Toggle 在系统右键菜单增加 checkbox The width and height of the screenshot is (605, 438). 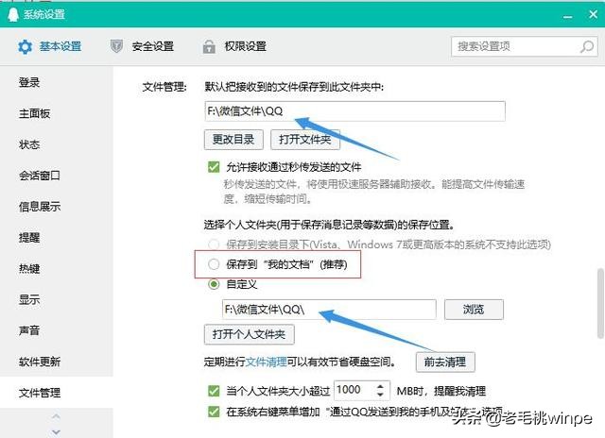point(214,412)
